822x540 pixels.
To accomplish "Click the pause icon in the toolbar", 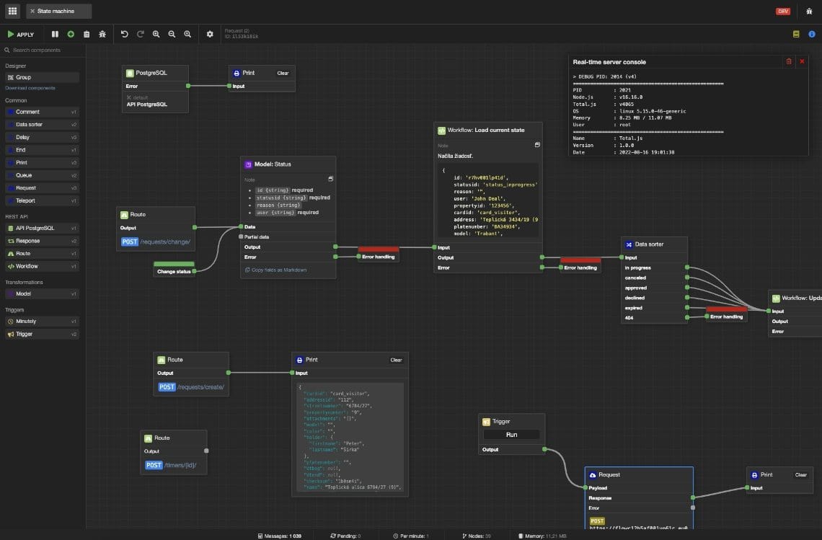I will (x=55, y=34).
